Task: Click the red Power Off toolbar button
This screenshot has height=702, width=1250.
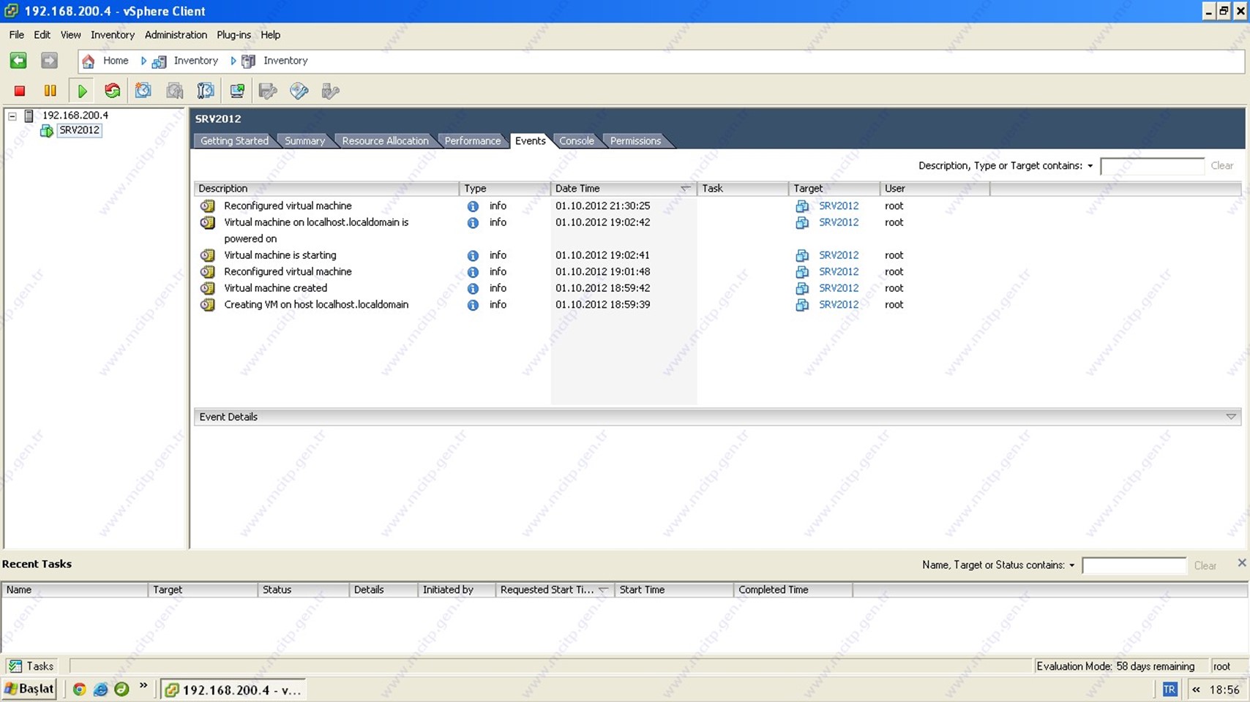Action: pyautogui.click(x=20, y=91)
